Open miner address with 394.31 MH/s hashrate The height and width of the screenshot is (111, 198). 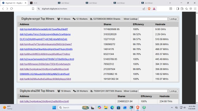pyautogui.click(x=45, y=64)
